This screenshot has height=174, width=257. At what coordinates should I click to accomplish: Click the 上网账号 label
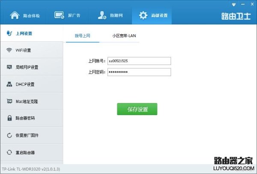(x=97, y=61)
